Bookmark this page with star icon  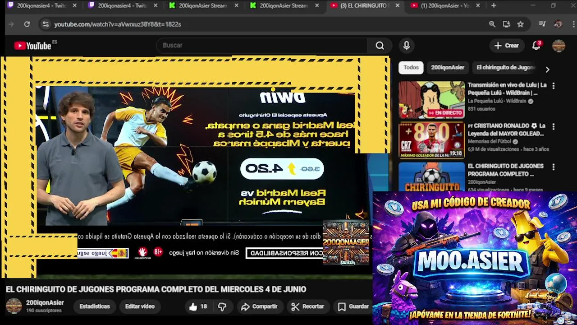(x=521, y=24)
